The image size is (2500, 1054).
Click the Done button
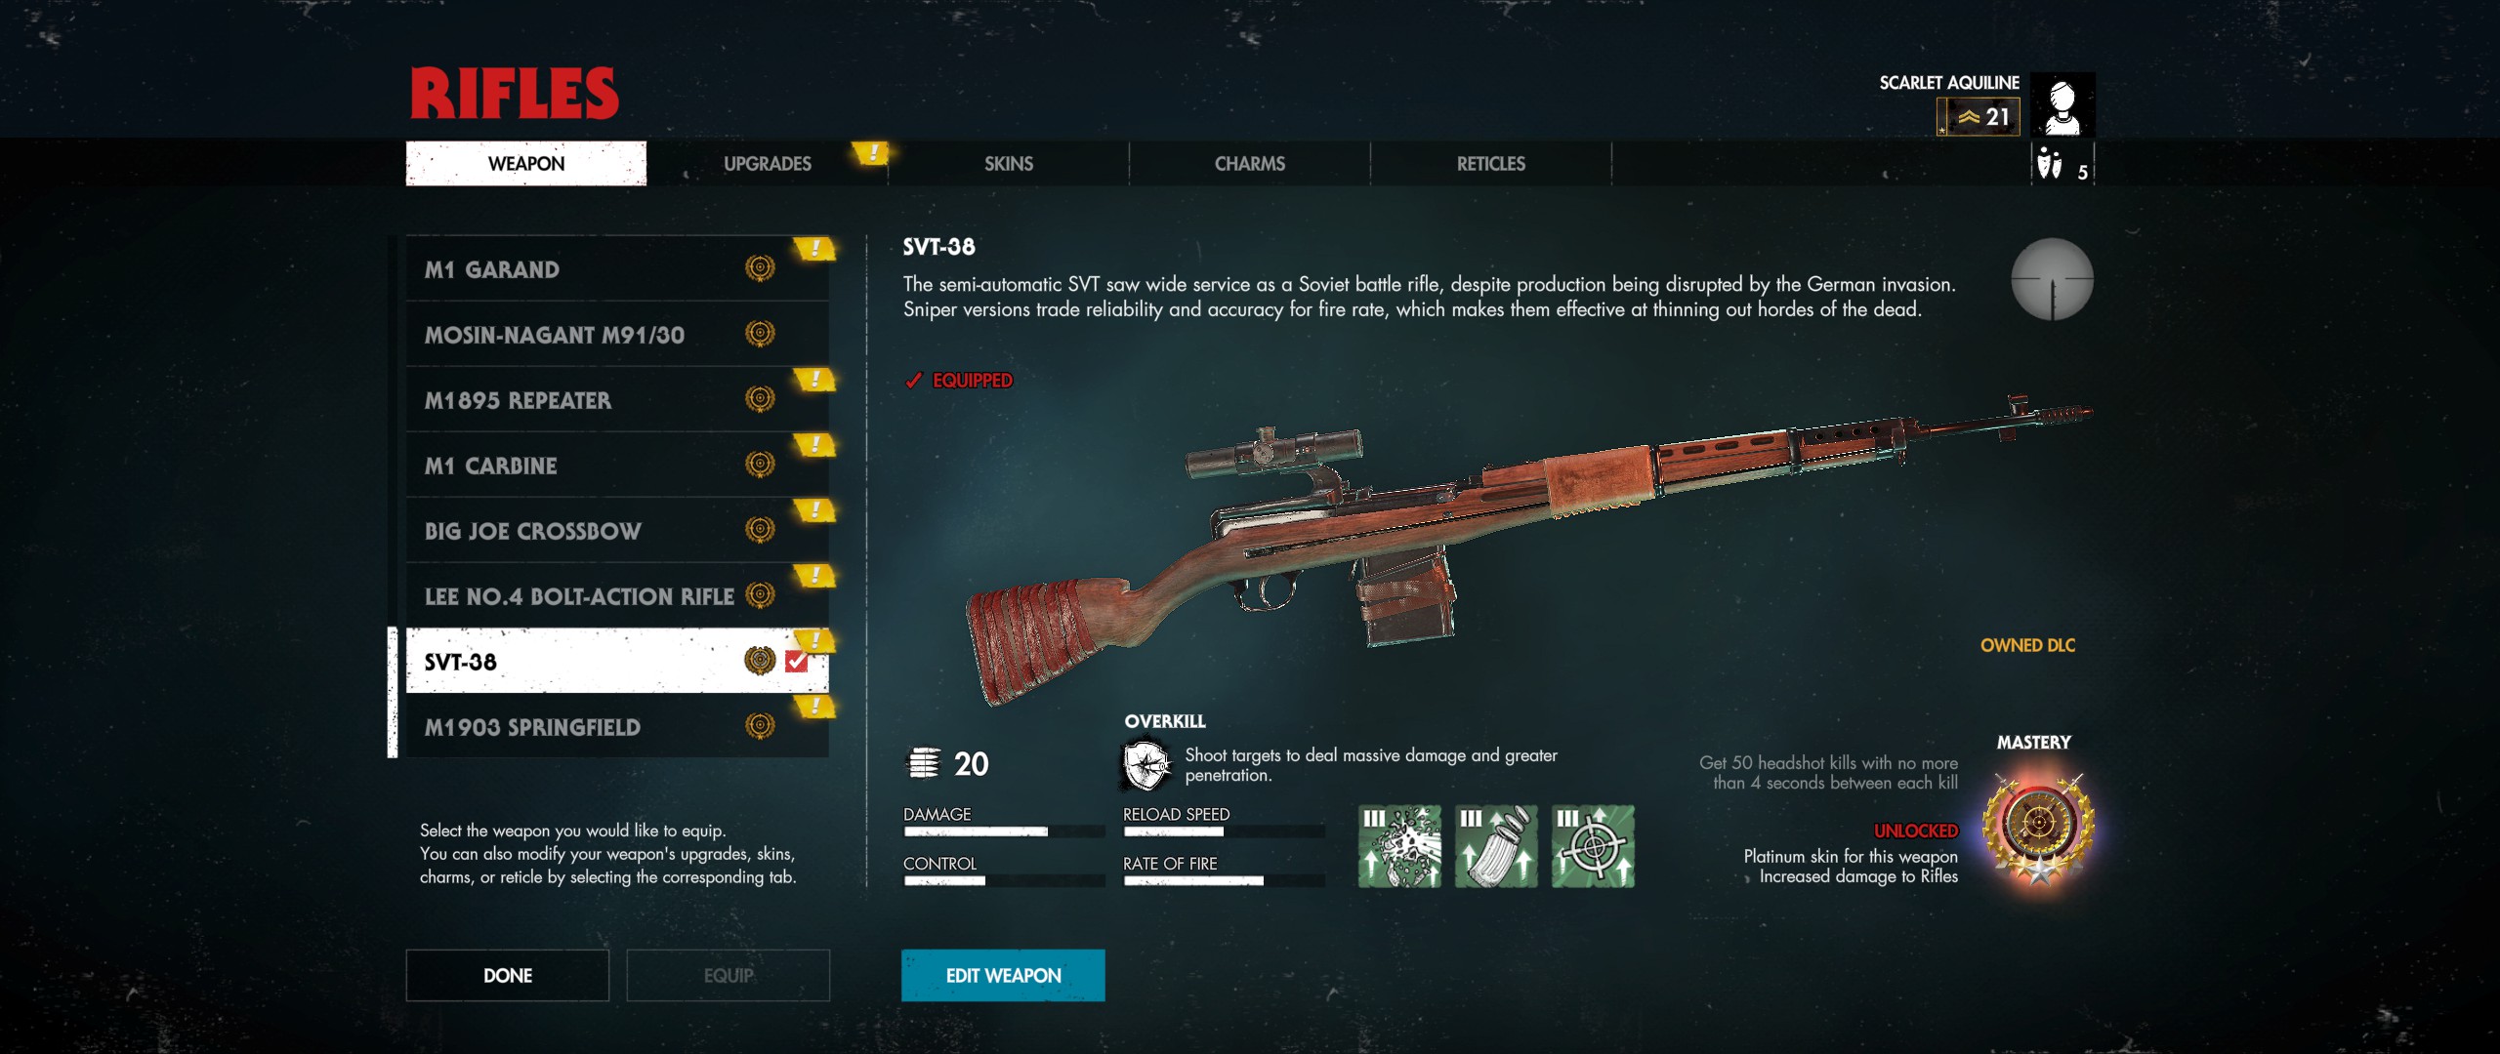508,975
